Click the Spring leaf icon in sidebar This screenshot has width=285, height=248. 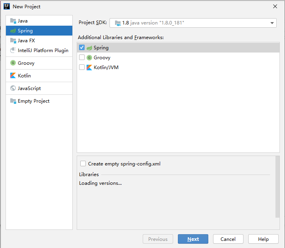(x=13, y=31)
